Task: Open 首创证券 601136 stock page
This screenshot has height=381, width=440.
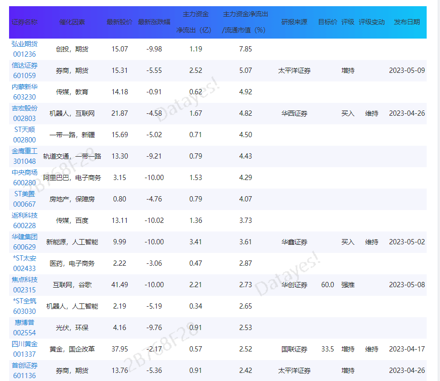Action: click(x=24, y=371)
